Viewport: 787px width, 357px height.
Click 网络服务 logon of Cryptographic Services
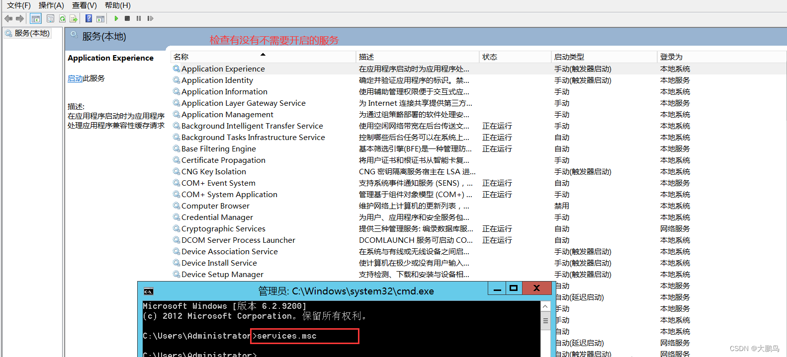point(675,229)
